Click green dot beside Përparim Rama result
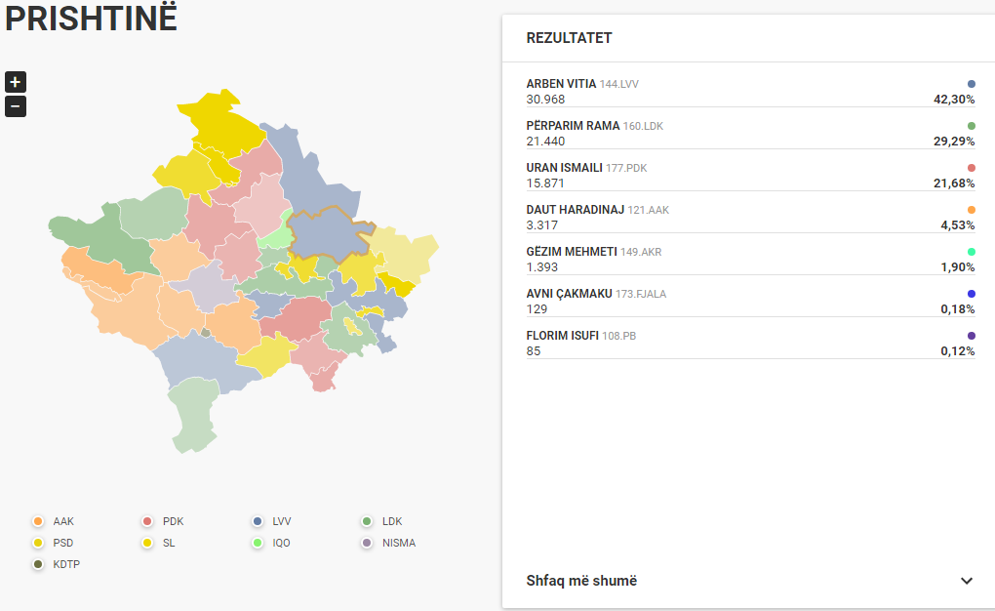 coord(971,126)
